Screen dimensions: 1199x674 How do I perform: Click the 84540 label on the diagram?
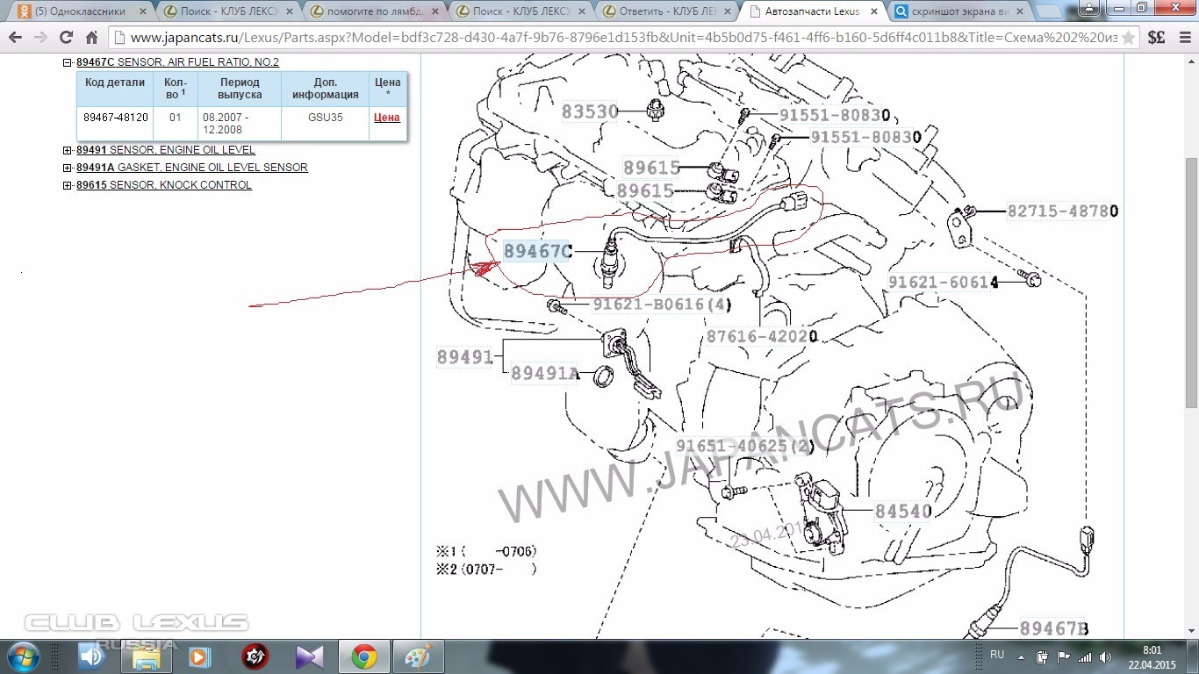903,511
